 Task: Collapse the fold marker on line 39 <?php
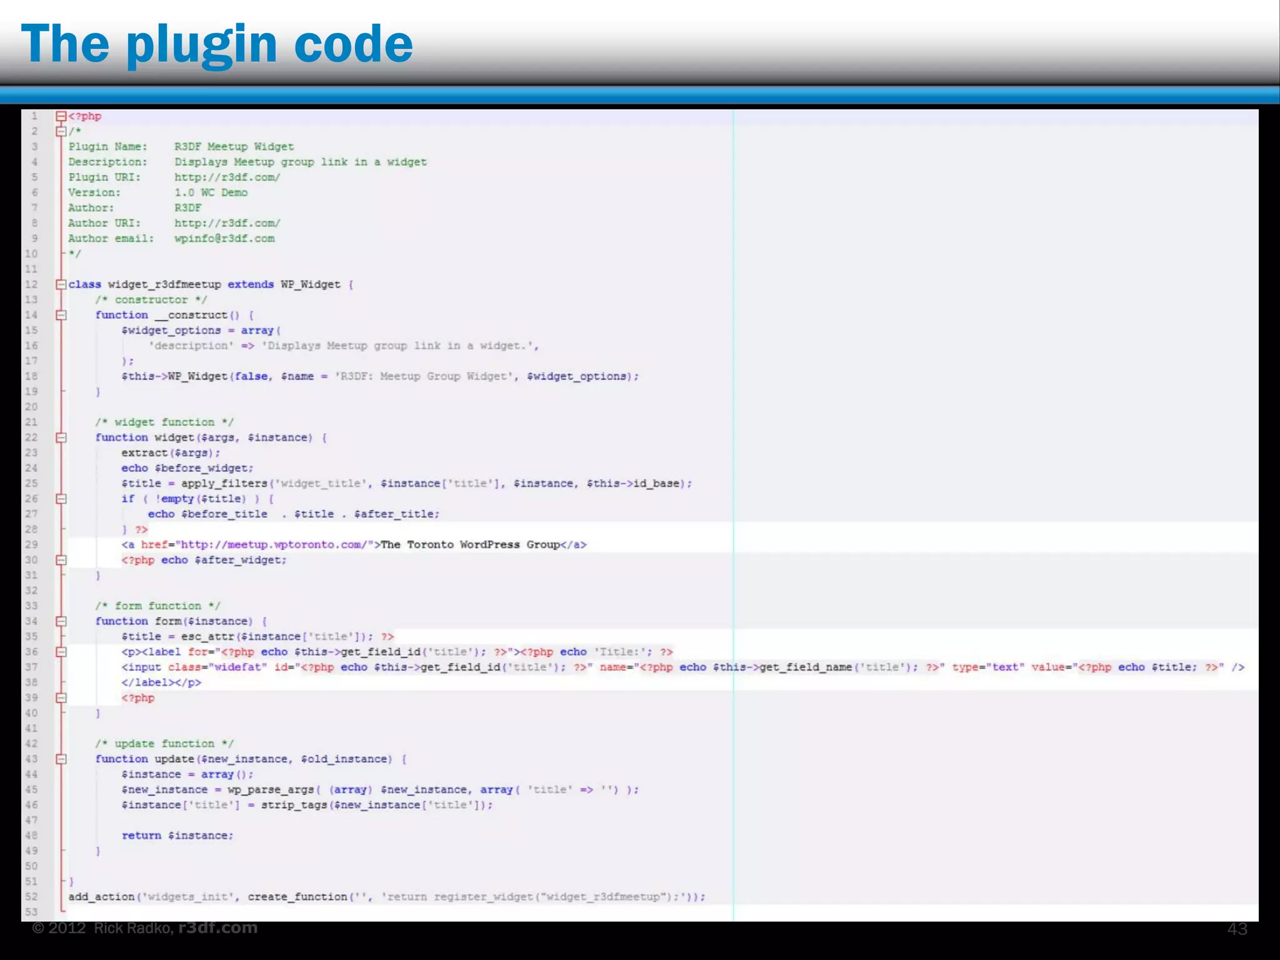[x=61, y=697]
